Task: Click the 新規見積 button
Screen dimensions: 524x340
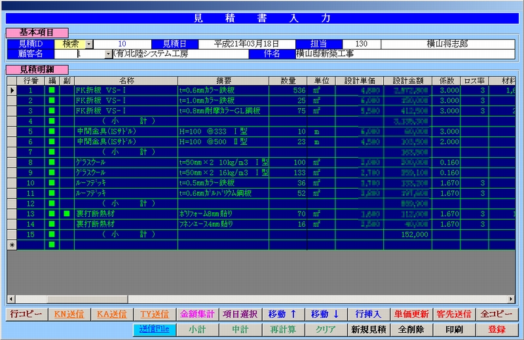Action: [x=369, y=330]
